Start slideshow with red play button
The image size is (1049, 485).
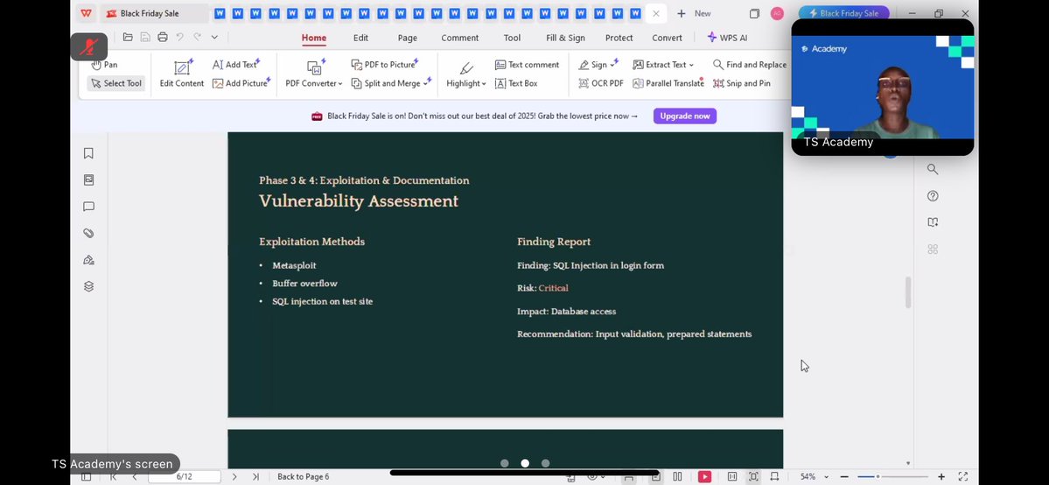coord(704,477)
